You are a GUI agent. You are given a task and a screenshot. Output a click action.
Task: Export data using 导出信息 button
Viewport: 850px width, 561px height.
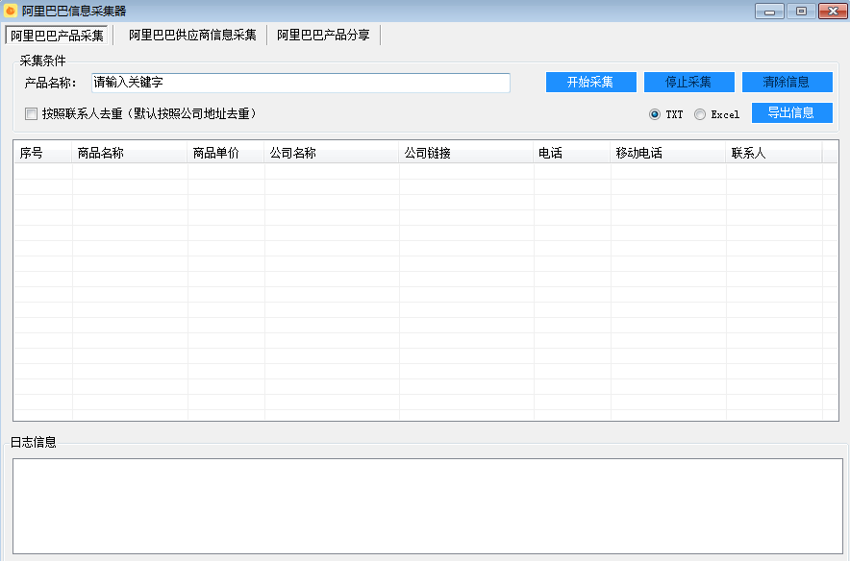click(792, 112)
